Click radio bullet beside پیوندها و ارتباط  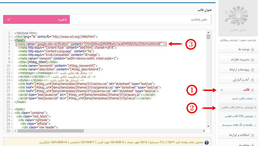point(253,70)
